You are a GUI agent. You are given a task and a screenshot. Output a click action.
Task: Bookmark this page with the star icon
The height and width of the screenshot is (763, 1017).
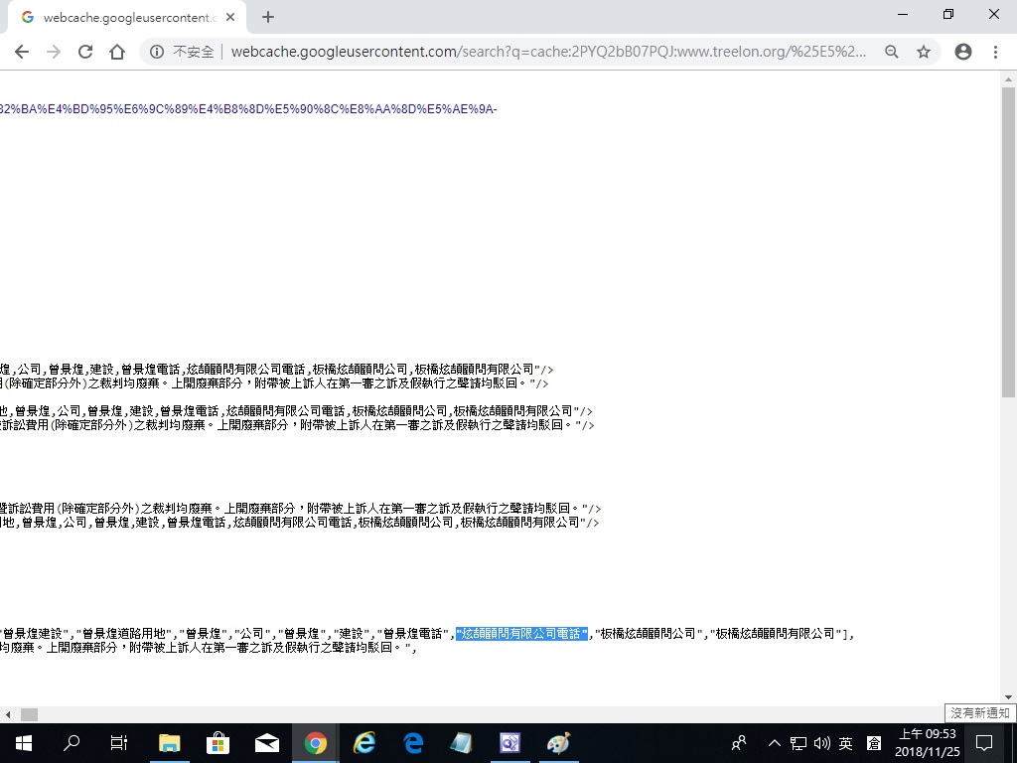pos(924,52)
